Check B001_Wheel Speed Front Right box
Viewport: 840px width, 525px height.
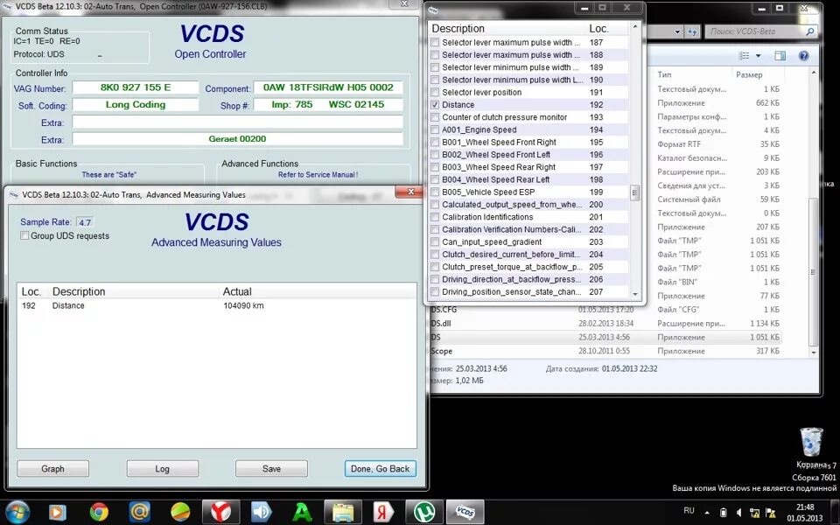(435, 142)
